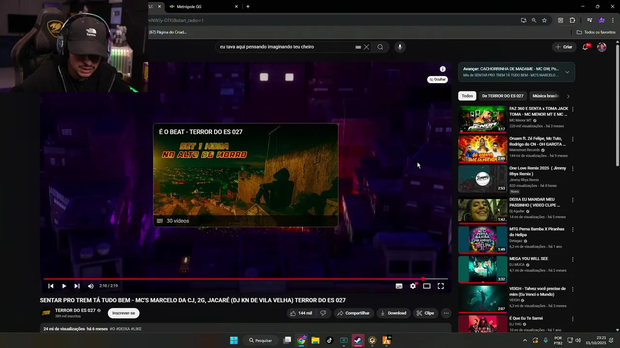This screenshot has width=620, height=348.
Task: Mute the video volume speaker icon
Action: pos(91,286)
